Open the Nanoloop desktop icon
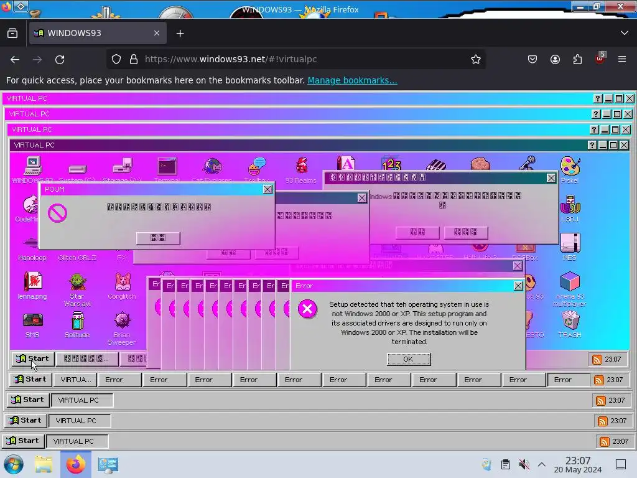 pyautogui.click(x=32, y=249)
